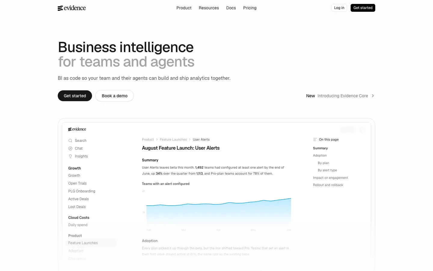433x271 pixels.
Task: Click the Evidence logo inside the dashboard preview
Action: tap(77, 129)
